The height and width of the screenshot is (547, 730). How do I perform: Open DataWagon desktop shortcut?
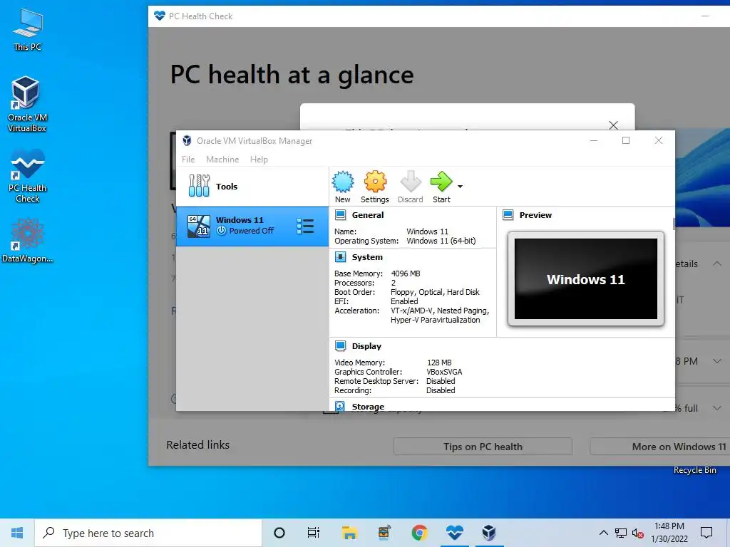coord(28,241)
